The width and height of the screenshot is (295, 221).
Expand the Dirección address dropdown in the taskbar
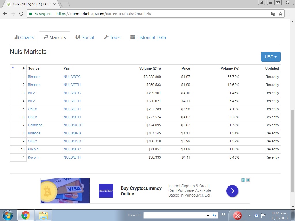(x=208, y=215)
